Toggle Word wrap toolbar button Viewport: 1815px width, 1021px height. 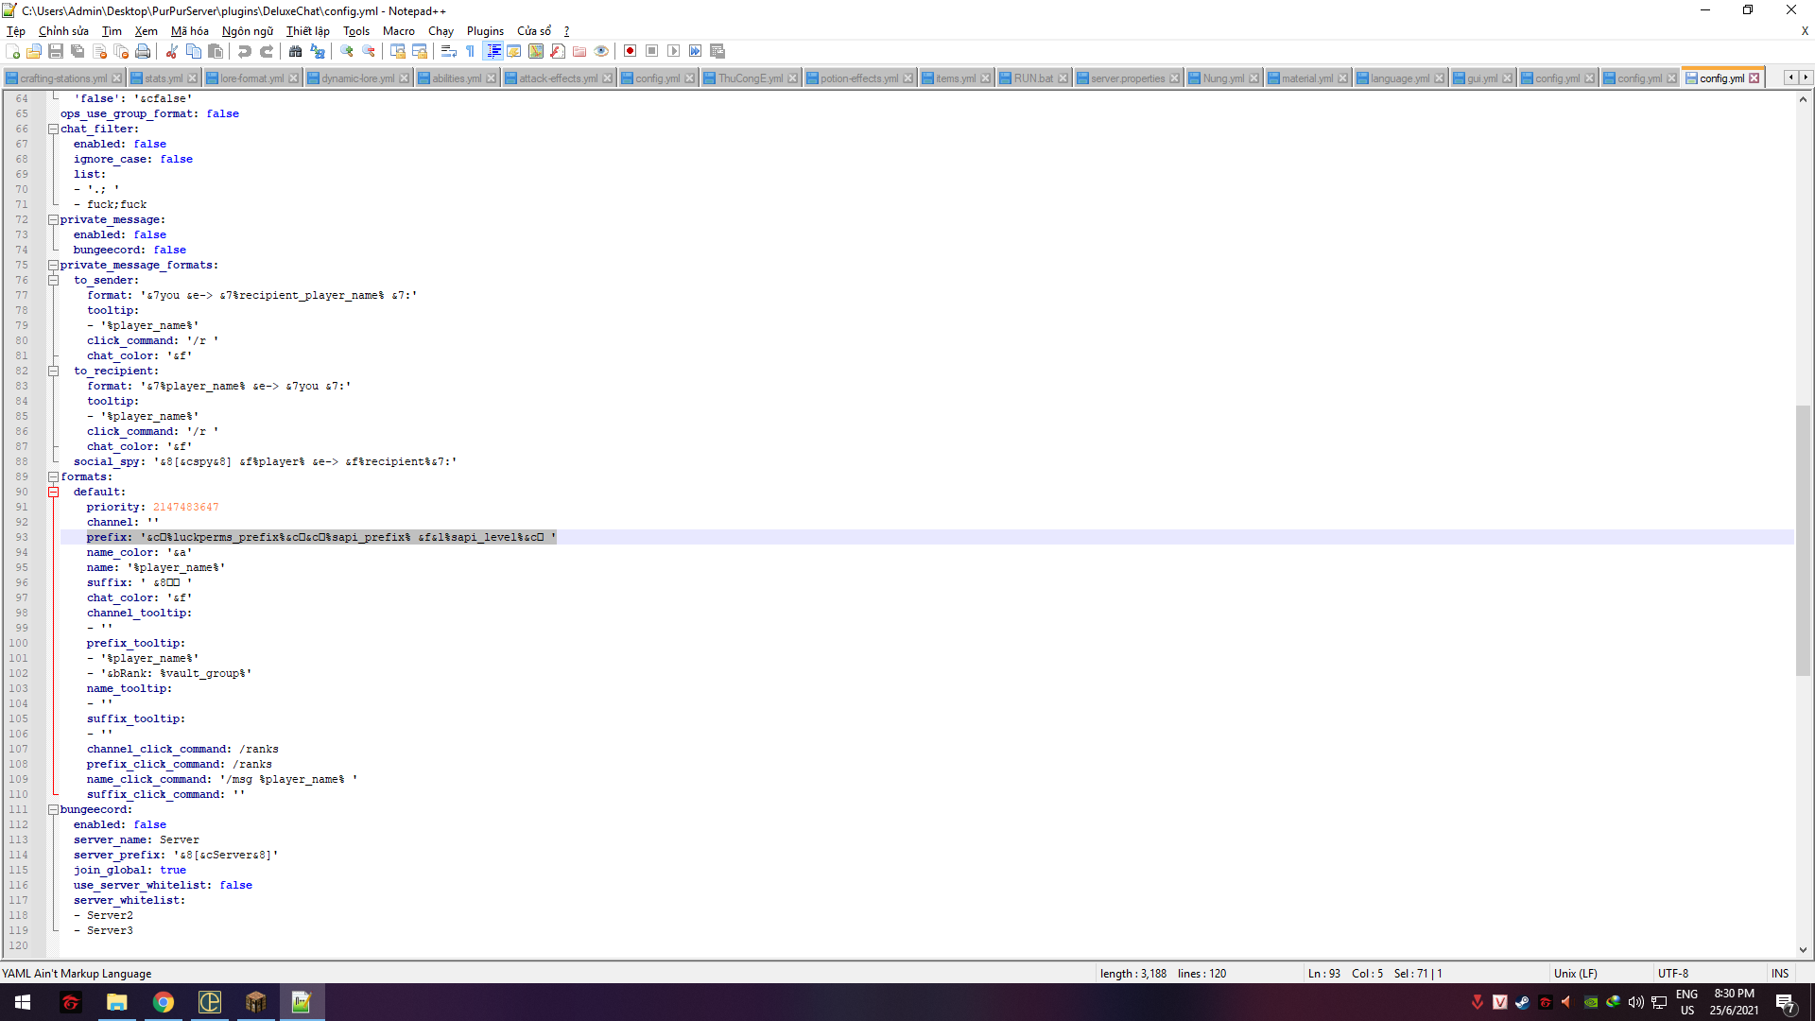pos(449,51)
